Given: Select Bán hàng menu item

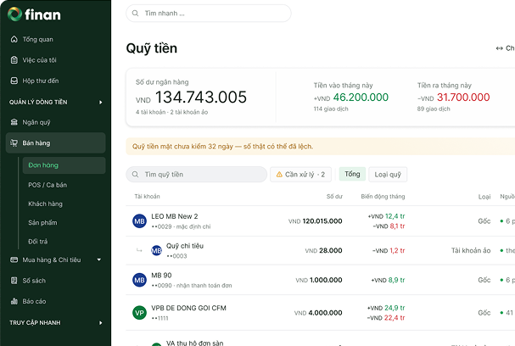Looking at the screenshot, I should 55,142.
